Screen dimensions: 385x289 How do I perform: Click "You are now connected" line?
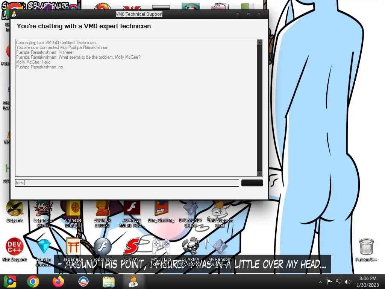62,47
